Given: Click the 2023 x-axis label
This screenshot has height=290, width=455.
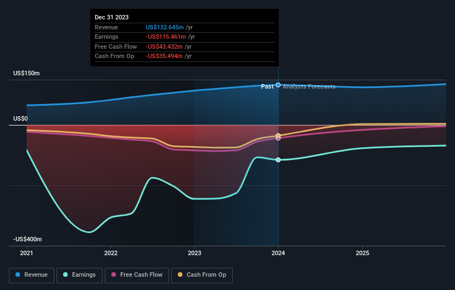Looking at the screenshot, I should [x=195, y=253].
